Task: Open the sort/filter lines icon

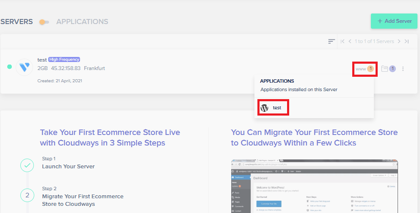Action: click(332, 41)
